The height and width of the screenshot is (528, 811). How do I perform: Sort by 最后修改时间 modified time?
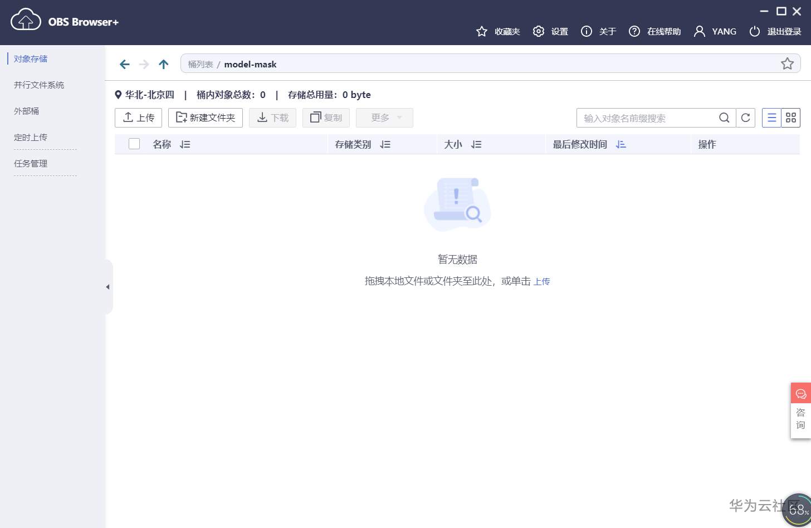[x=621, y=144]
